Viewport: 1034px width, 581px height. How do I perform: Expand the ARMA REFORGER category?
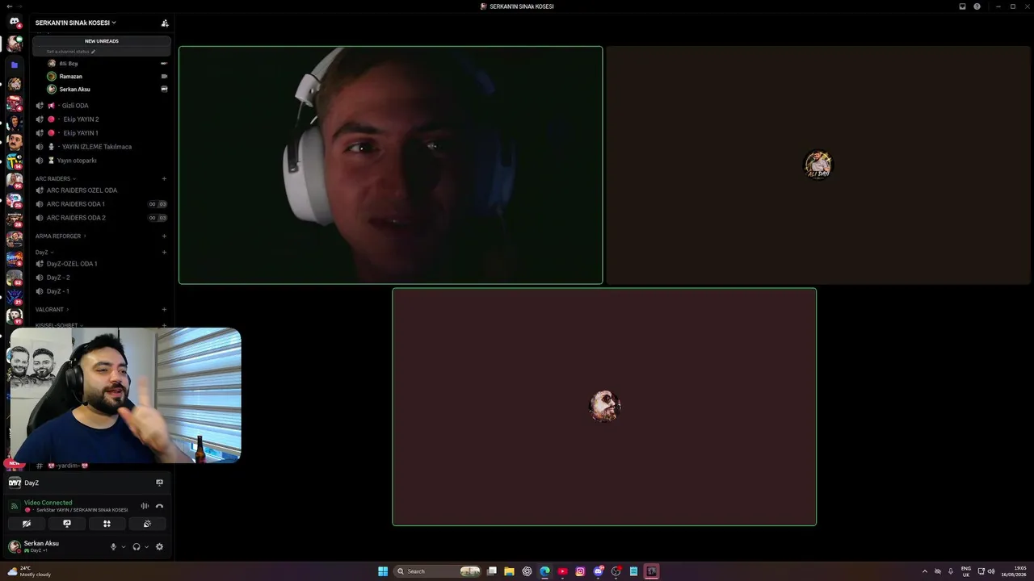coord(61,236)
